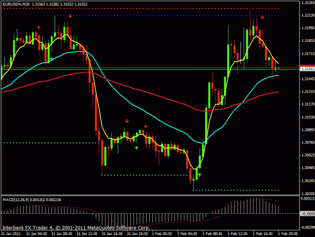The height and width of the screenshot is (237, 315).
Task: Click price axis label 1.31445
Action: coord(308,79)
